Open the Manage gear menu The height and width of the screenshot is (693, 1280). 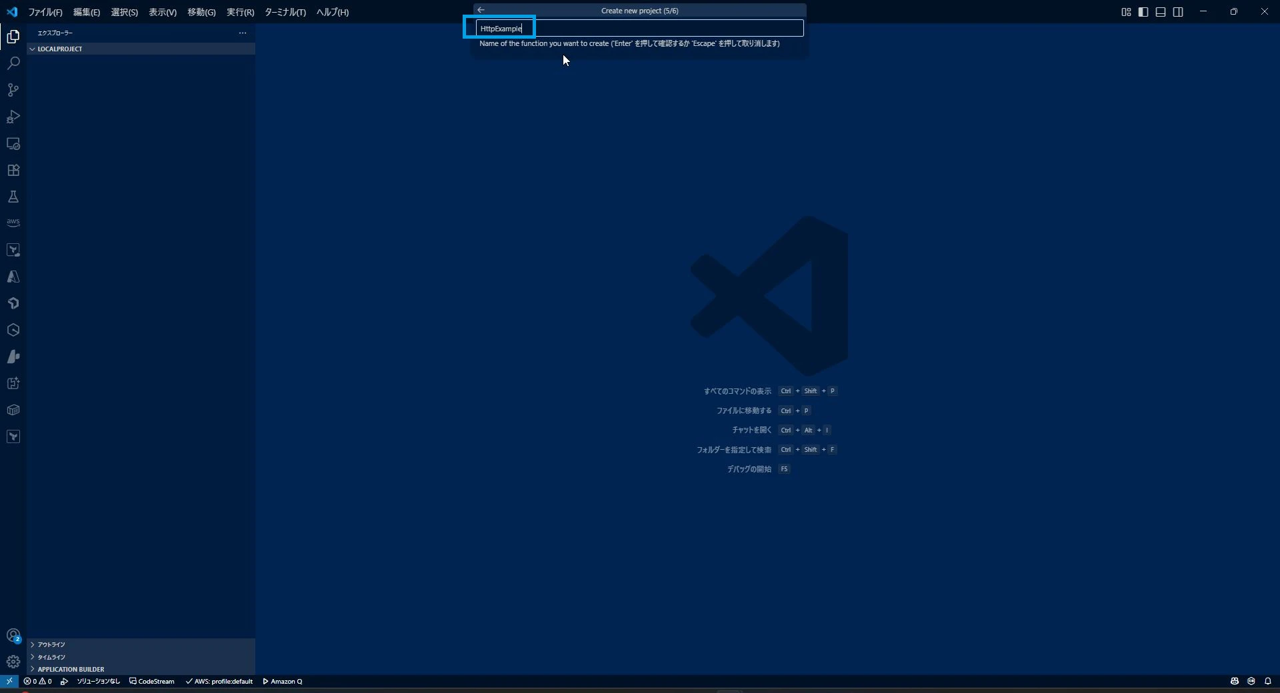coord(13,662)
